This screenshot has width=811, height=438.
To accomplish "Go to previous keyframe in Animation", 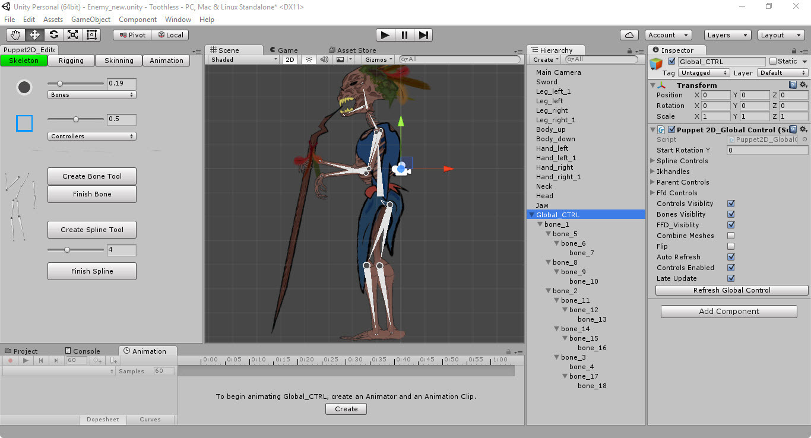I will pyautogui.click(x=41, y=360).
